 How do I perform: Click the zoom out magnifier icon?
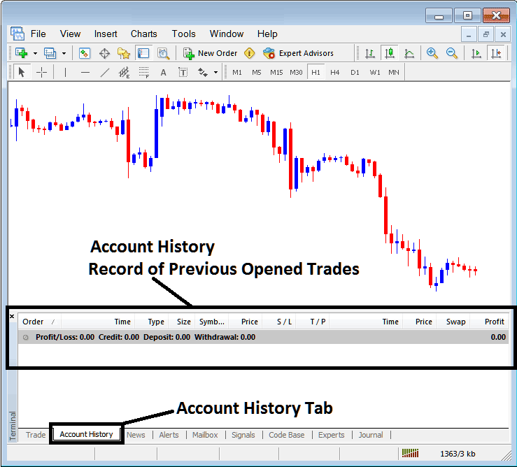(452, 53)
